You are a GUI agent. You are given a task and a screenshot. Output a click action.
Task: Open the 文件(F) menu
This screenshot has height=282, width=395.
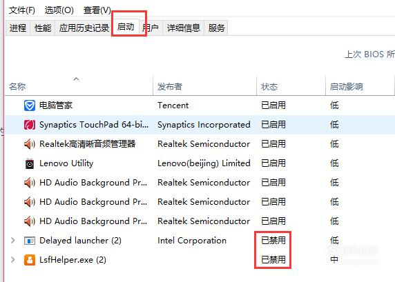pyautogui.click(x=22, y=10)
